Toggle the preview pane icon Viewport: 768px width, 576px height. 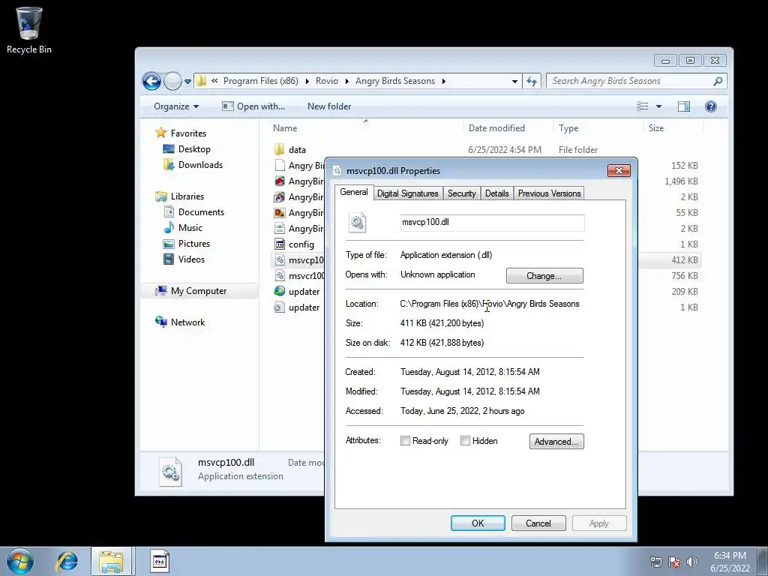tap(684, 106)
